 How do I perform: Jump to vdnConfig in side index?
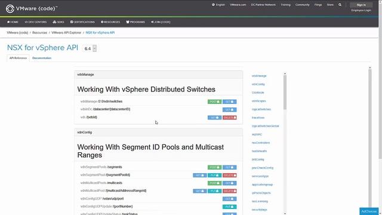tap(258, 84)
